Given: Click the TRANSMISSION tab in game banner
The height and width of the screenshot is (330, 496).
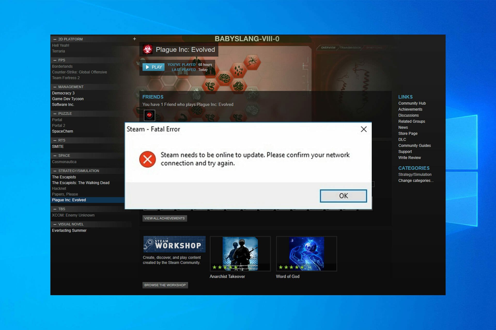Looking at the screenshot, I should (x=351, y=48).
